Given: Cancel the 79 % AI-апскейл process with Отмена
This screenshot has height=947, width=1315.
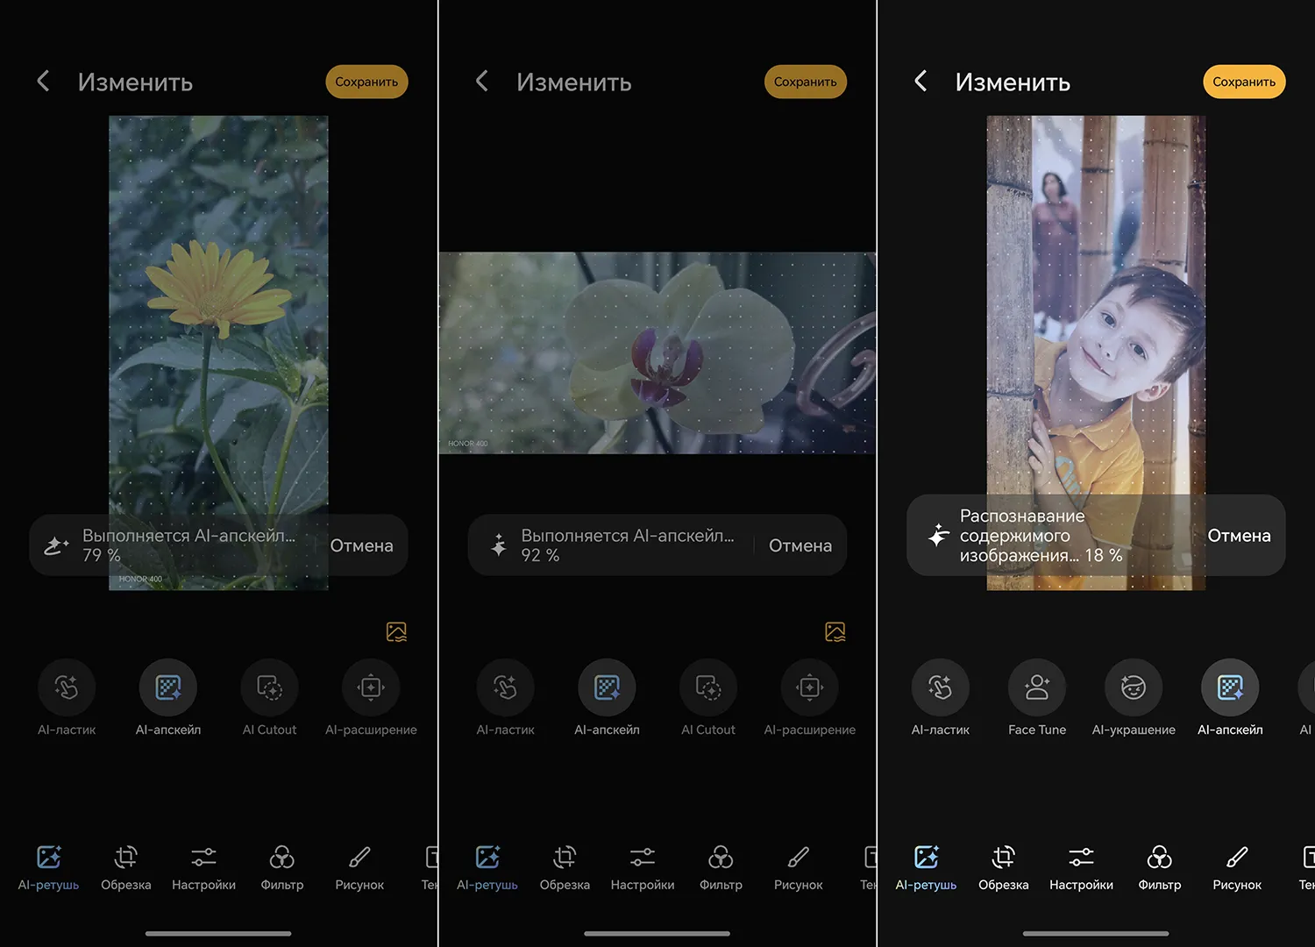Looking at the screenshot, I should pos(361,545).
